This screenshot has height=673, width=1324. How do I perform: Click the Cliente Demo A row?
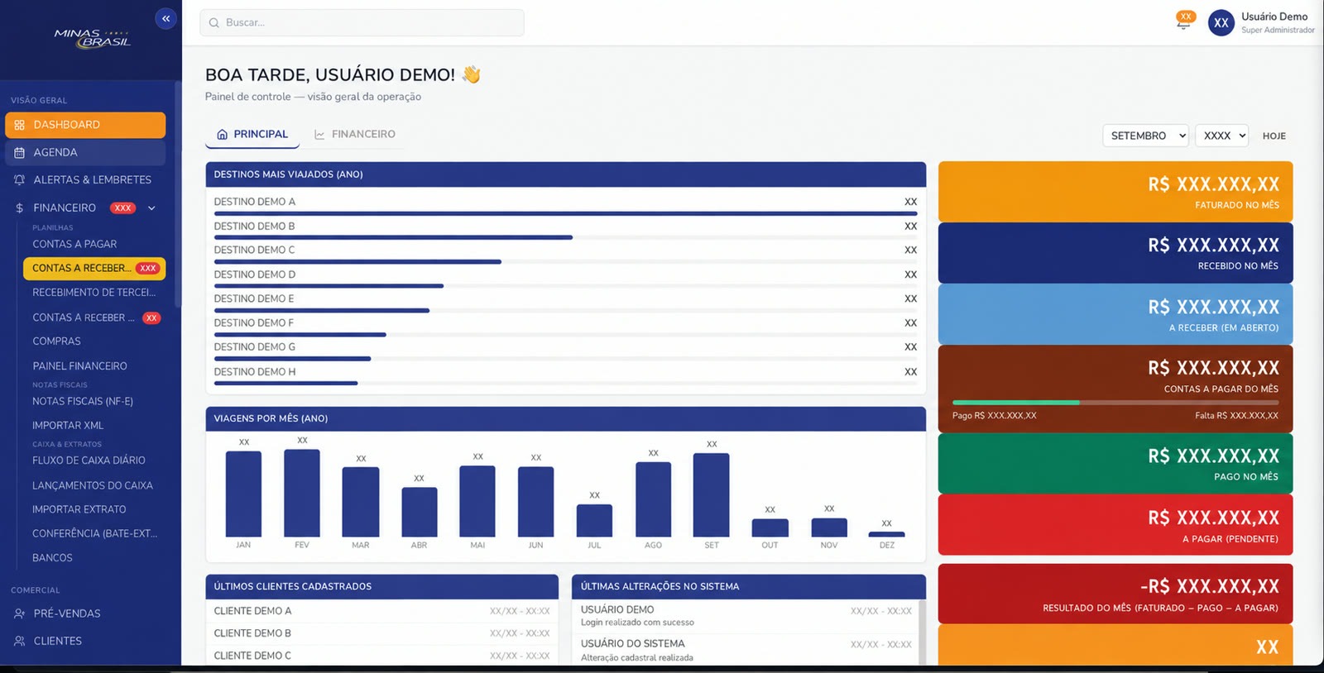pyautogui.click(x=382, y=612)
